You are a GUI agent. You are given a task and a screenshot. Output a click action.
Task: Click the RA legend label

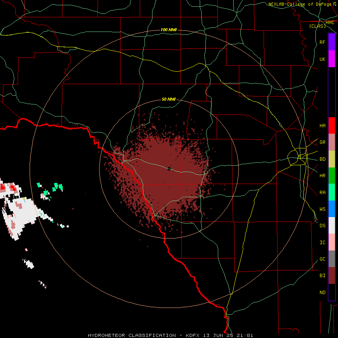323,192
